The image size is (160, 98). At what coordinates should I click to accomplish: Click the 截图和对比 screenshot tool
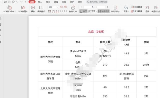[x=156, y=9]
